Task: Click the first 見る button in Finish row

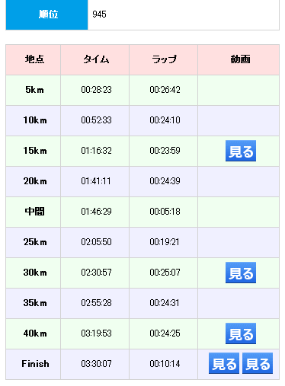Action: [224, 363]
